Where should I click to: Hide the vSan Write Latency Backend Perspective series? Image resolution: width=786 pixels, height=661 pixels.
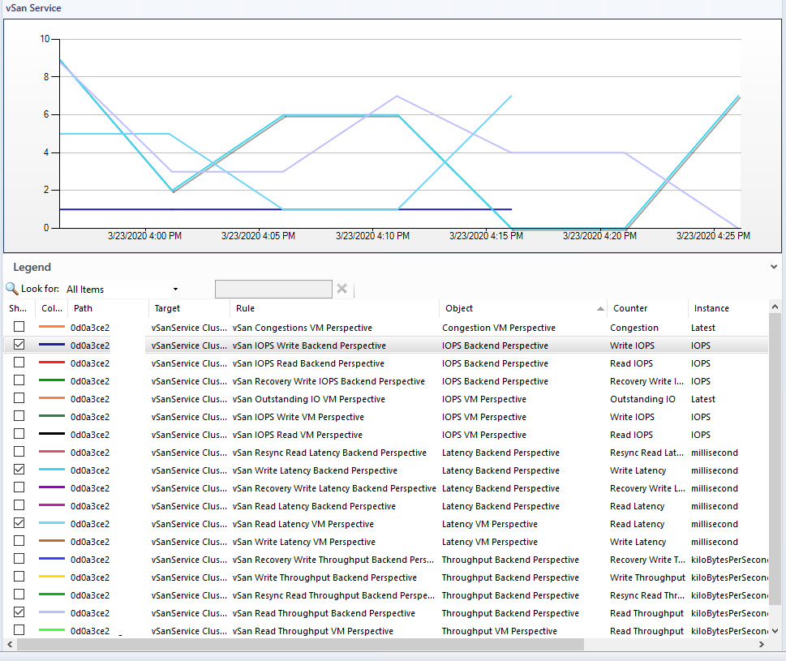pyautogui.click(x=19, y=470)
